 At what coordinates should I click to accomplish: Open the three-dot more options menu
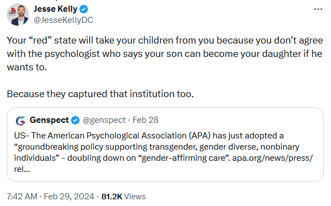coord(318,9)
